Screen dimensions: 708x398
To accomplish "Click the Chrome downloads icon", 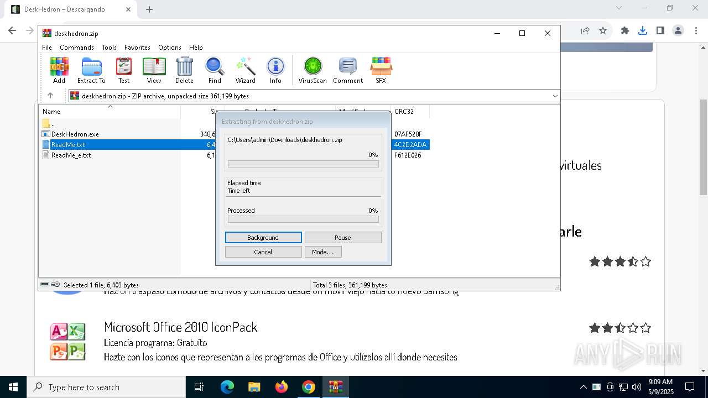I will pyautogui.click(x=643, y=31).
